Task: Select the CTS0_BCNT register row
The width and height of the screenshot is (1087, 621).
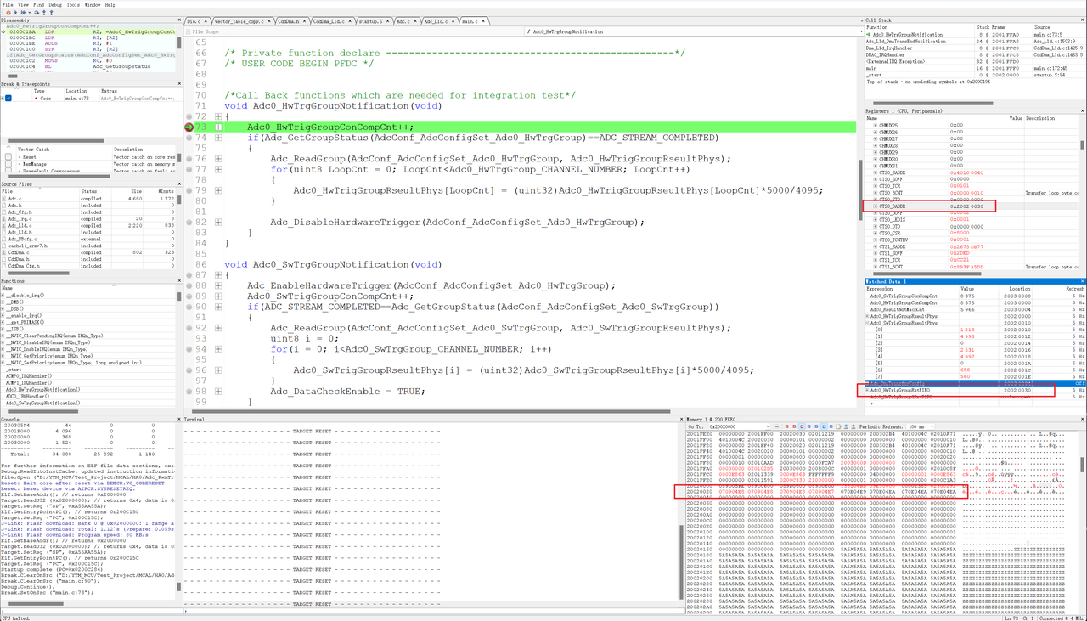Action: pyautogui.click(x=972, y=193)
